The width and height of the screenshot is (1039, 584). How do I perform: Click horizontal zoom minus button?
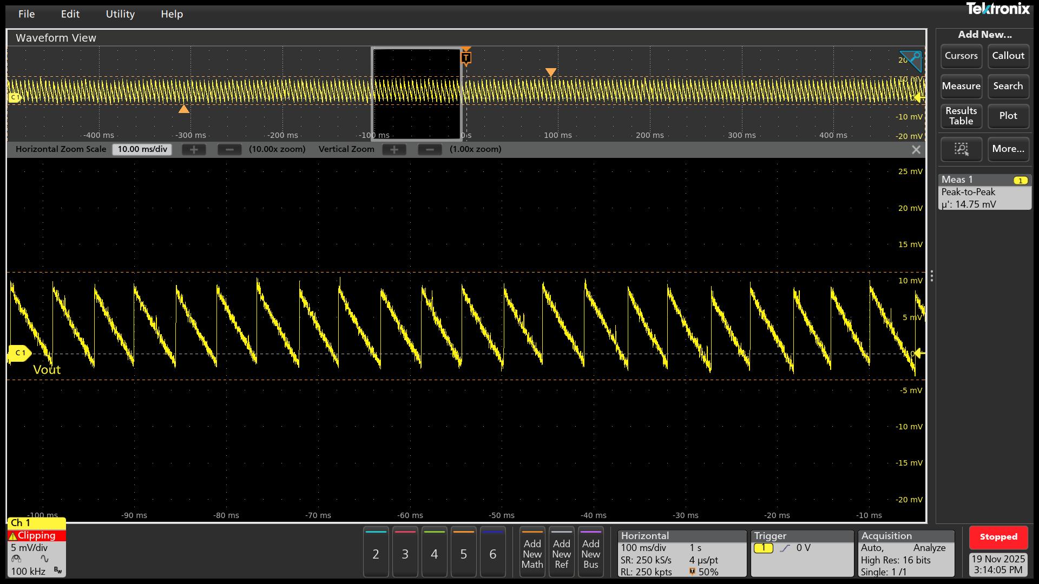[x=229, y=150]
